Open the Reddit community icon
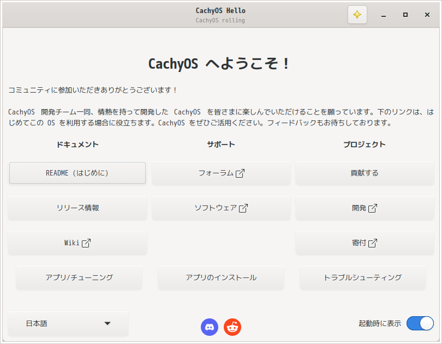442x344 pixels. (x=232, y=327)
